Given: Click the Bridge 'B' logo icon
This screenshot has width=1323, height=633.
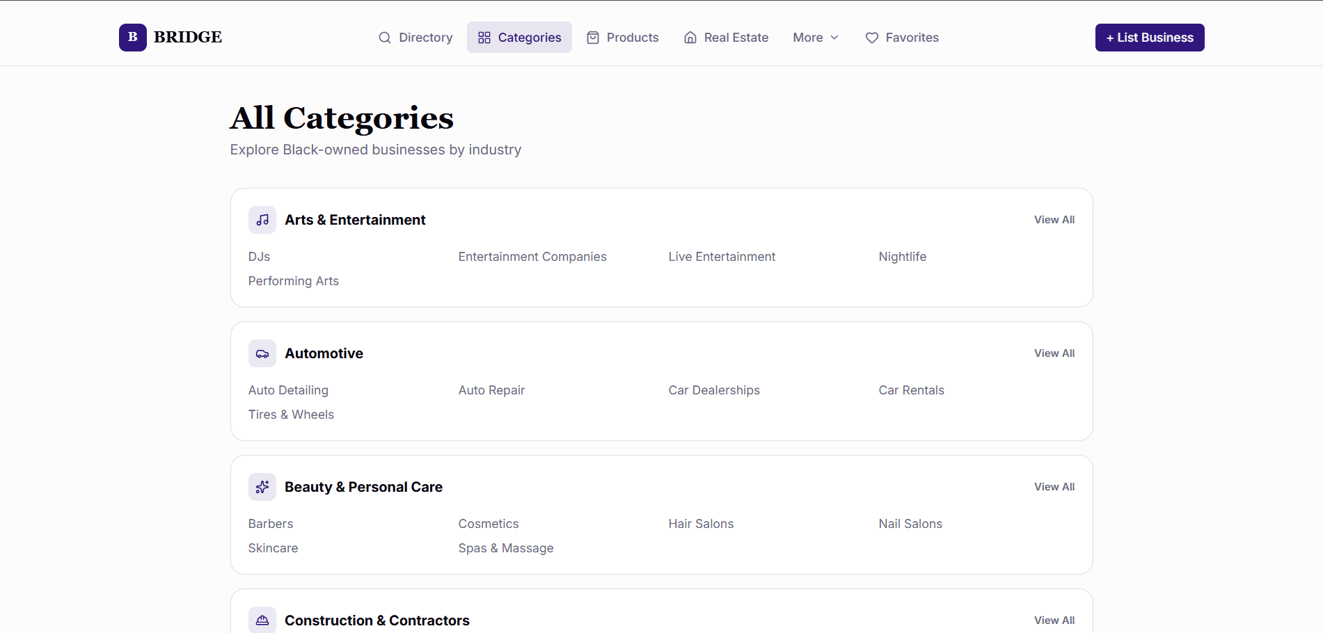Looking at the screenshot, I should 133,38.
